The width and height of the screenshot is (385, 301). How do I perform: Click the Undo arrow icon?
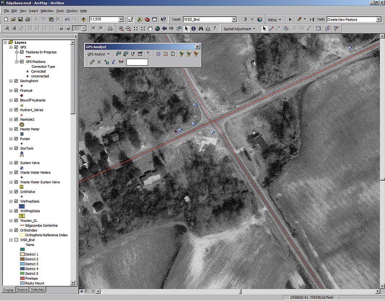67,19
